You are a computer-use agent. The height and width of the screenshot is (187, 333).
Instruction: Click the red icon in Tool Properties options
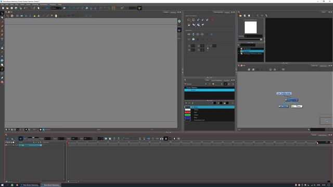click(212, 20)
